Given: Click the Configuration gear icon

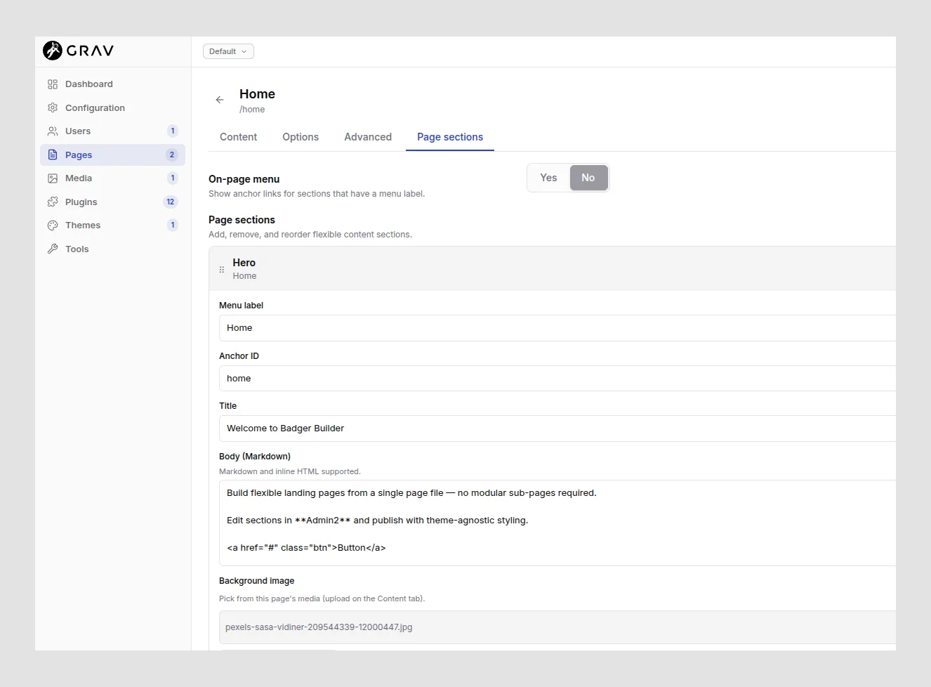Looking at the screenshot, I should pyautogui.click(x=53, y=107).
